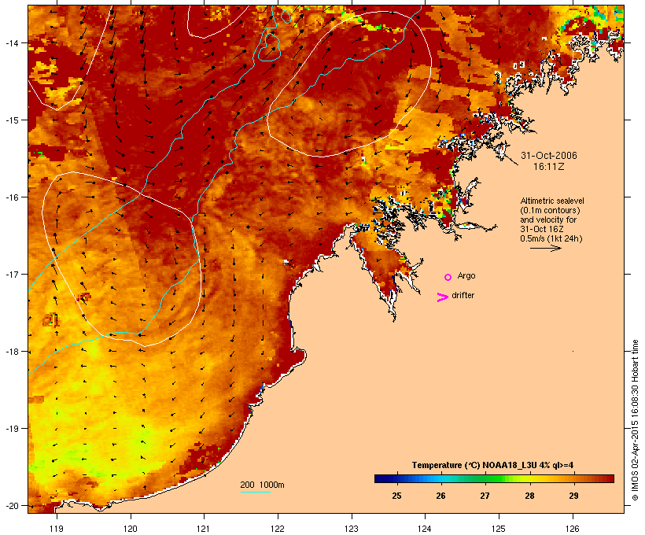Click the colorbar tick label 28
645x535 pixels.
coord(529,496)
